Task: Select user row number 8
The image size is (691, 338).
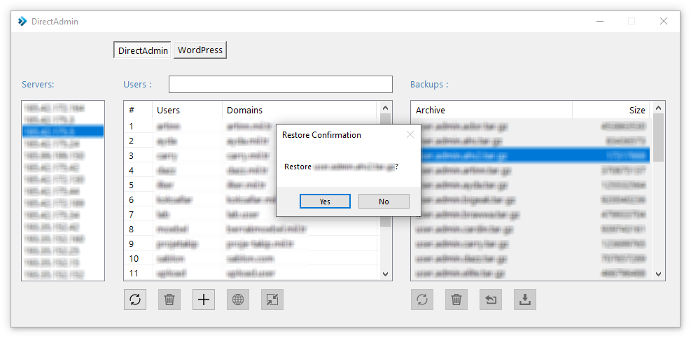Action: point(251,229)
